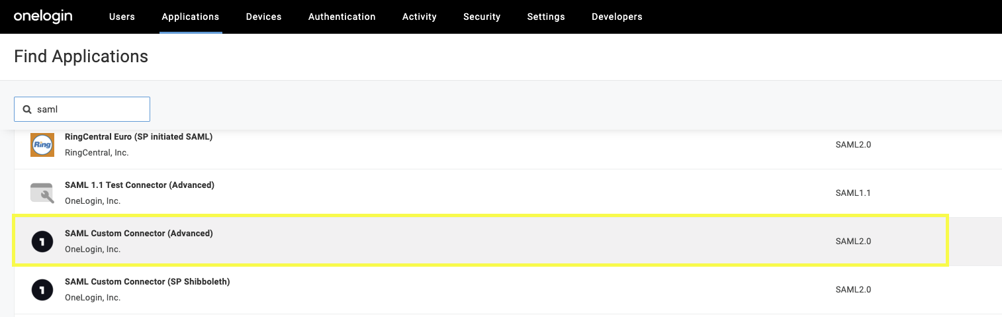Open the Applications menu
The height and width of the screenshot is (317, 1002).
pyautogui.click(x=191, y=17)
